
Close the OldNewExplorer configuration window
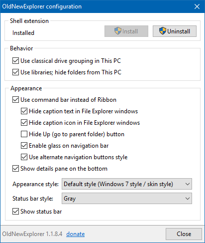point(197,6)
